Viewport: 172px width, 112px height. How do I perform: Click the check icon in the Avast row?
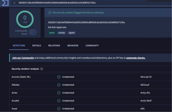(x=59, y=109)
